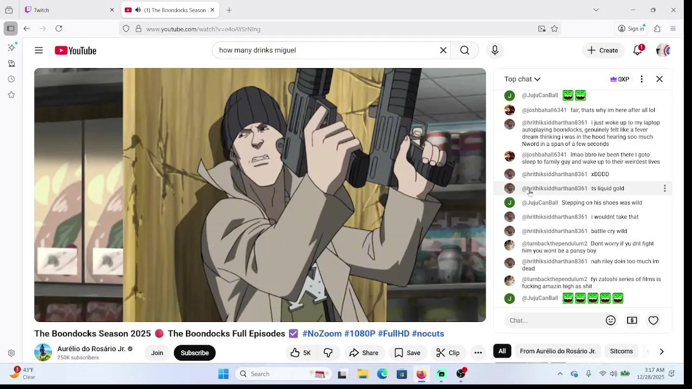Click the chat message input field
The height and width of the screenshot is (389, 692).
coord(554,320)
